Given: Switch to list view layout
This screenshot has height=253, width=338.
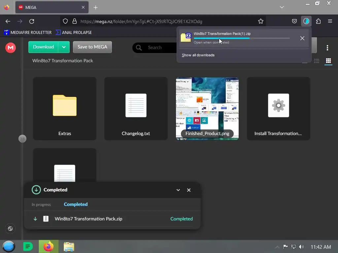Looking at the screenshot, I should [317, 61].
